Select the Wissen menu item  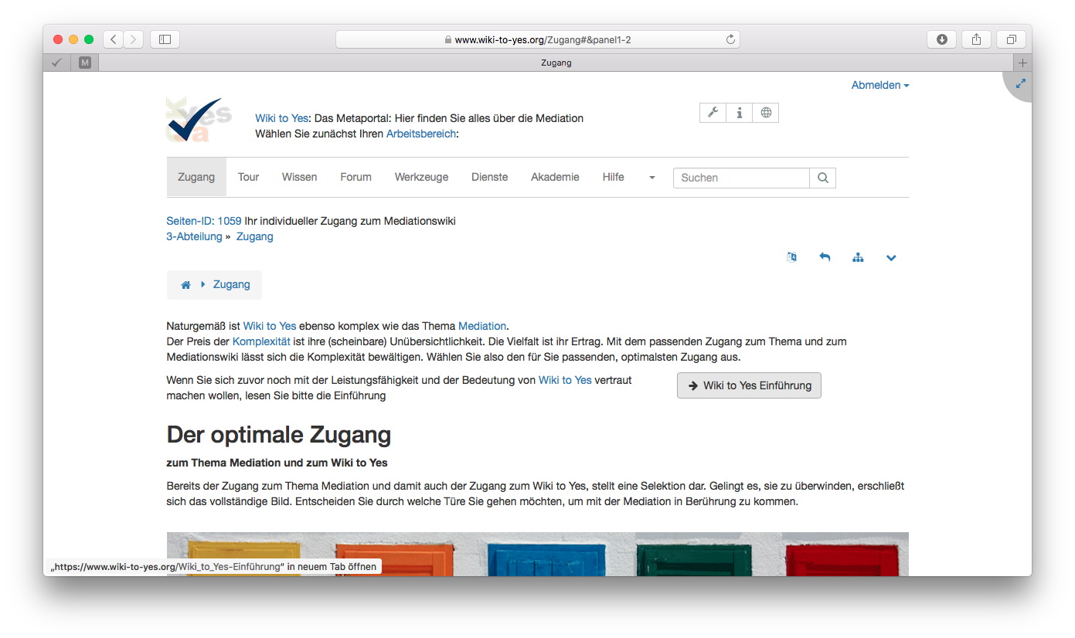(299, 178)
